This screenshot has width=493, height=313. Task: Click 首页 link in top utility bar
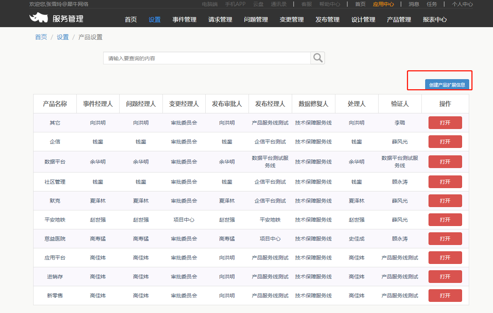(360, 4)
